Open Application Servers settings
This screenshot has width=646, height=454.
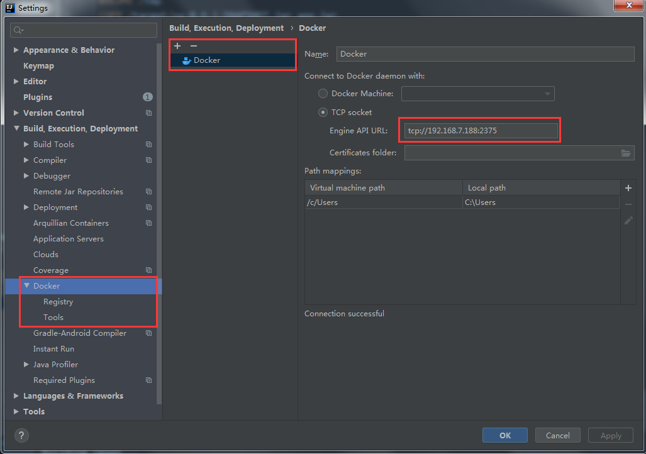(69, 239)
